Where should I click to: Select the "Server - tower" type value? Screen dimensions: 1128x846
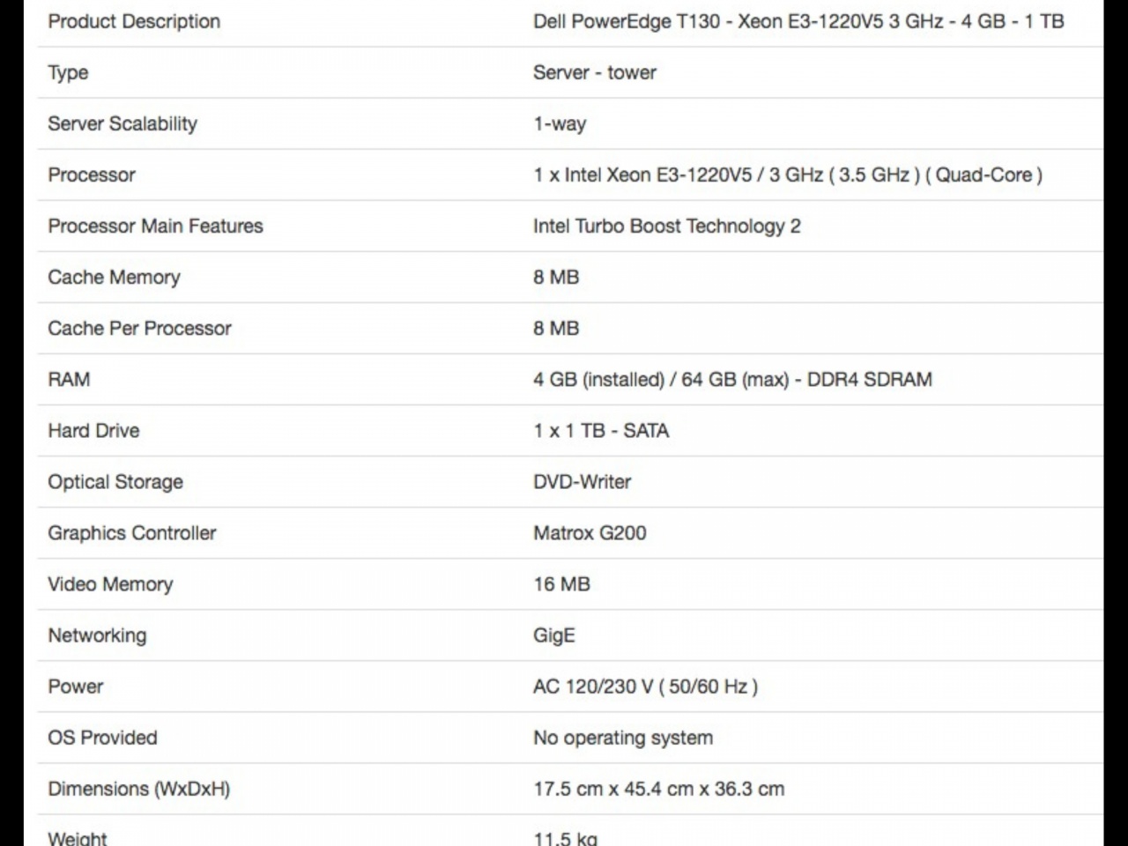594,72
